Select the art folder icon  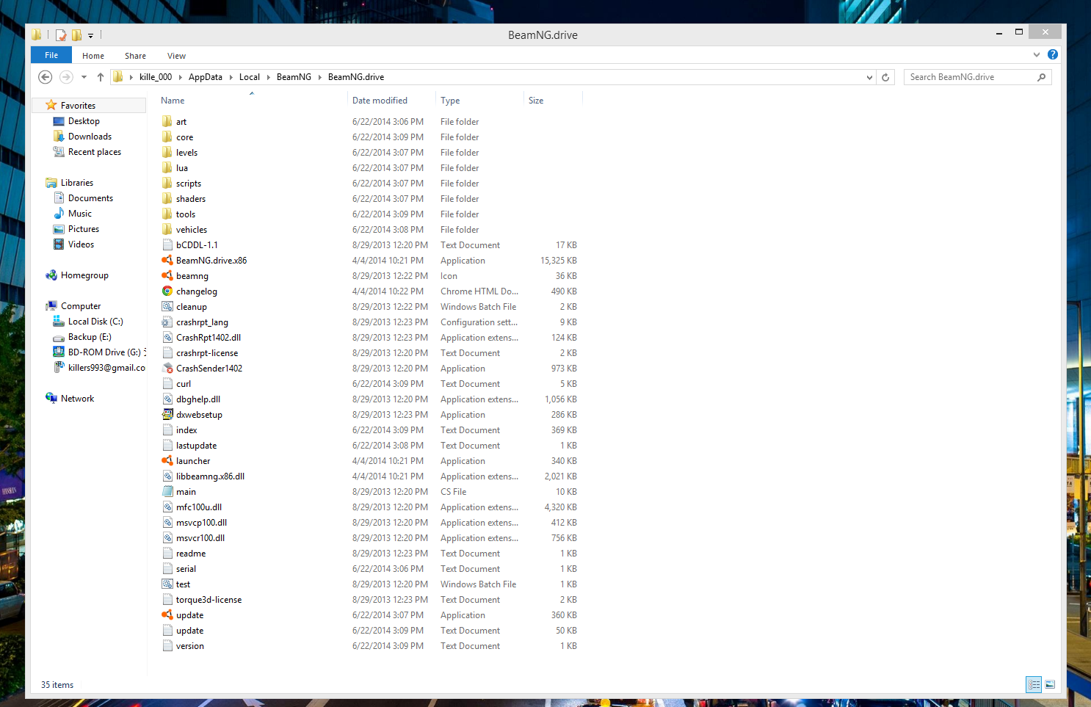[167, 122]
